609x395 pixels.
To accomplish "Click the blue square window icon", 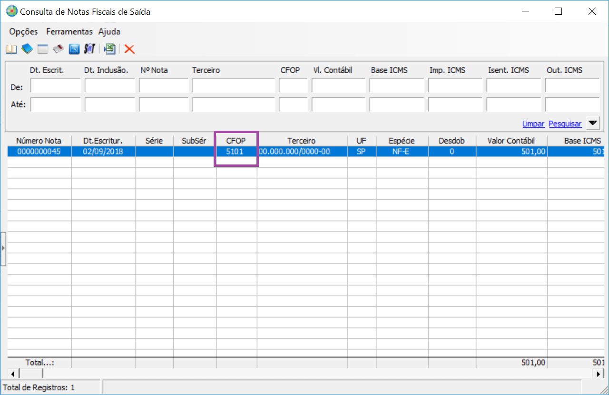I will 74,49.
